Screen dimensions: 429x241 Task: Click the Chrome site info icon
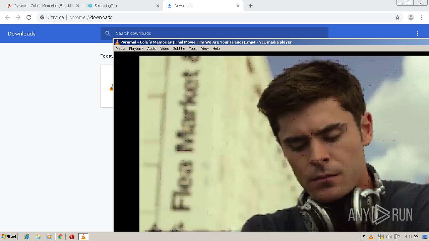[42, 17]
